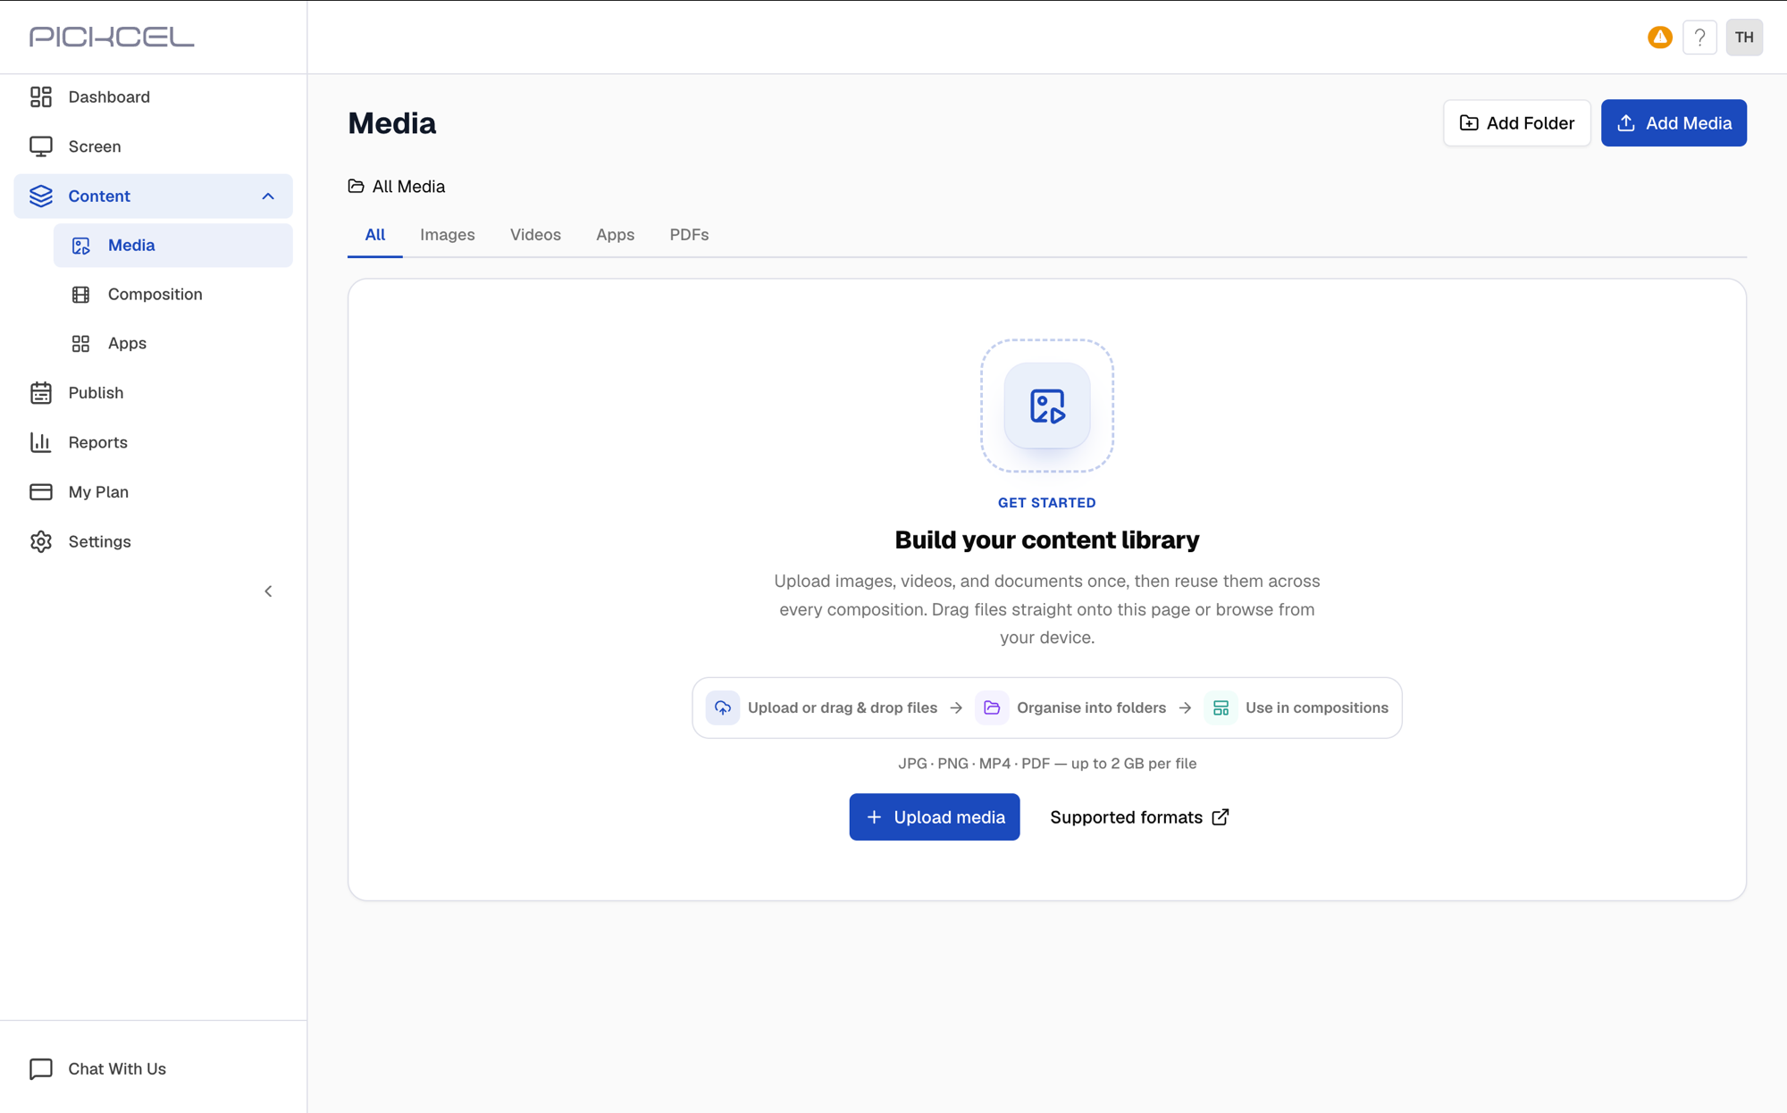Open the orange warning alert icon
The height and width of the screenshot is (1113, 1787).
[x=1659, y=38]
